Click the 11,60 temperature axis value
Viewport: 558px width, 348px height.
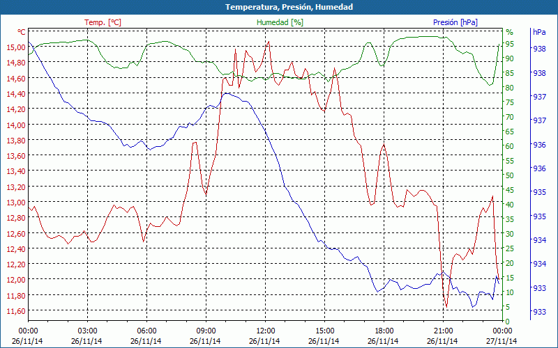[x=15, y=311]
